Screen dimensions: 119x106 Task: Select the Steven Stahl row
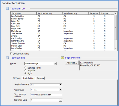(x=62, y=46)
